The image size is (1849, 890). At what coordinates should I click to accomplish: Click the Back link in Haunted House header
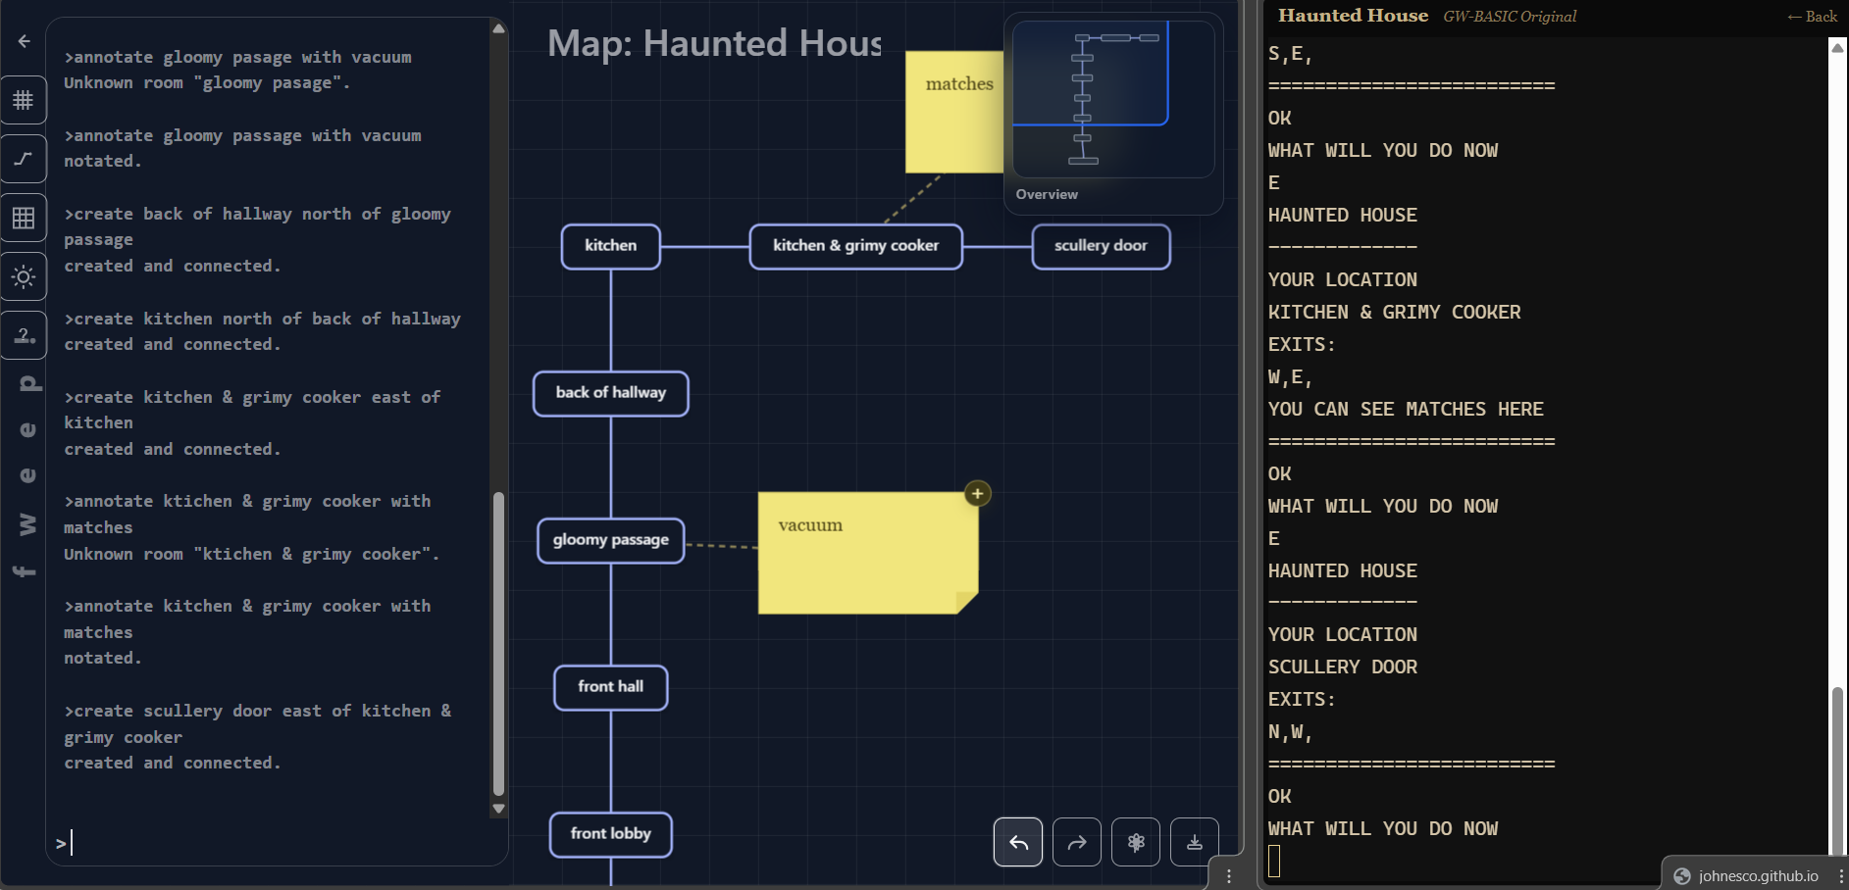[x=1812, y=17]
